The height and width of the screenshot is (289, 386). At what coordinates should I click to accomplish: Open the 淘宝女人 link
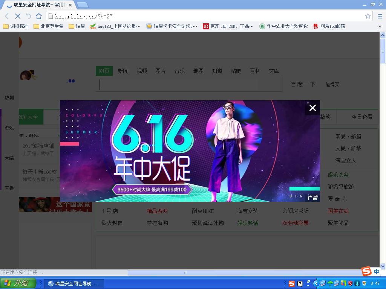point(346,160)
